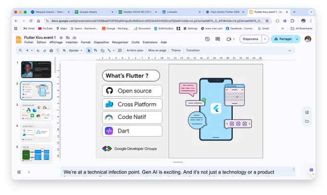Screen dimensions: 327x195
Task: Select slide 5 thumbnail with diagram
Action: [36, 154]
